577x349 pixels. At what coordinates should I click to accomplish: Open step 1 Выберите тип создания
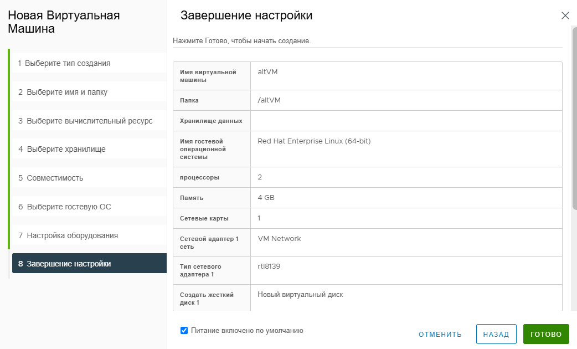89,63
